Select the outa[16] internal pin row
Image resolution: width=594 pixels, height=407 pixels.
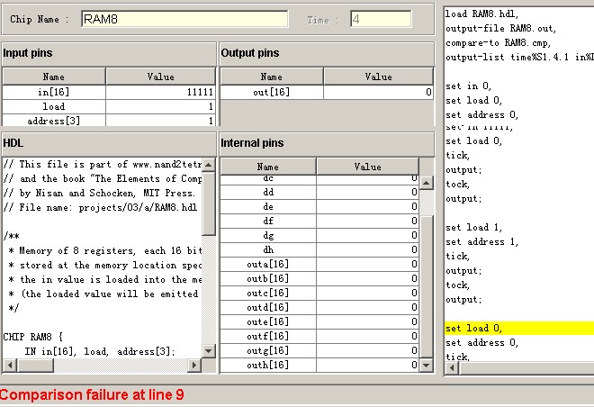(319, 264)
